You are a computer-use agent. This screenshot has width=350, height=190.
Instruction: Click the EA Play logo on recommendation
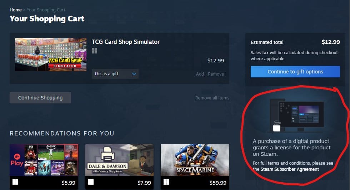tap(17, 160)
